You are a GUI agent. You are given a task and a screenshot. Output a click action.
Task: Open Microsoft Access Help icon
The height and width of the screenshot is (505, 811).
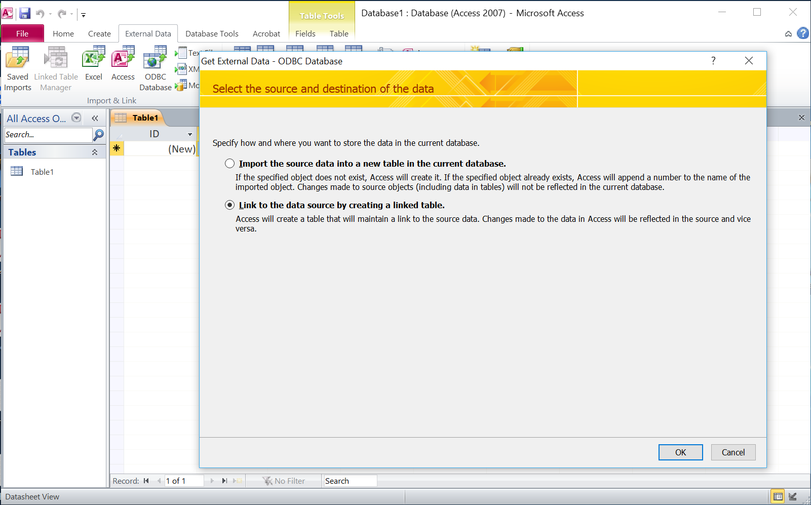point(803,33)
